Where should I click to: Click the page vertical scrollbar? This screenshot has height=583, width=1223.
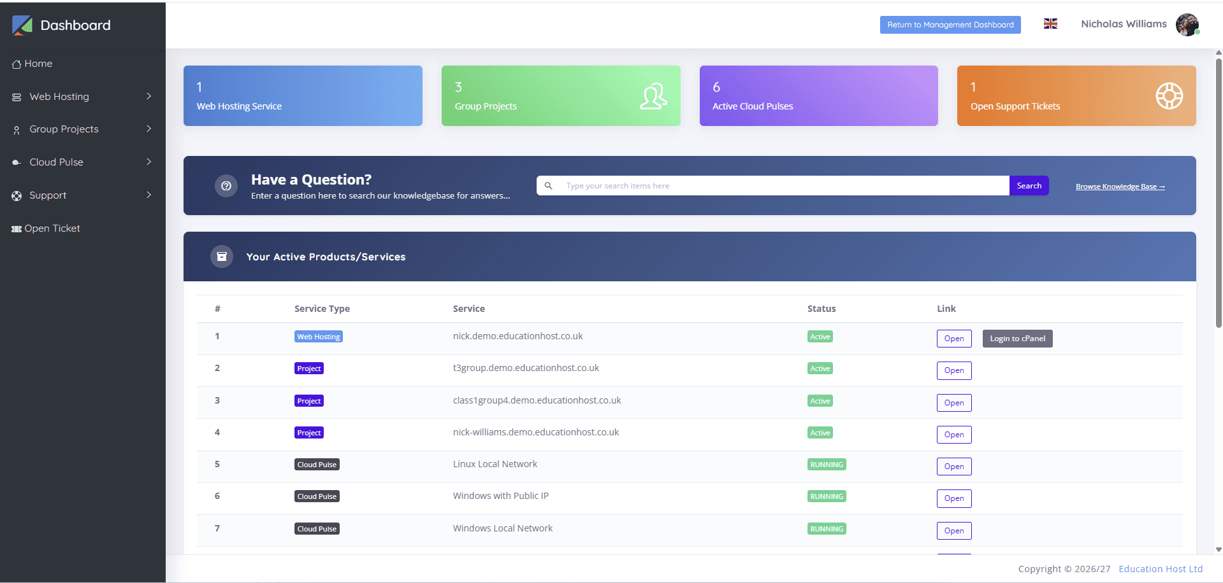pyautogui.click(x=1219, y=193)
